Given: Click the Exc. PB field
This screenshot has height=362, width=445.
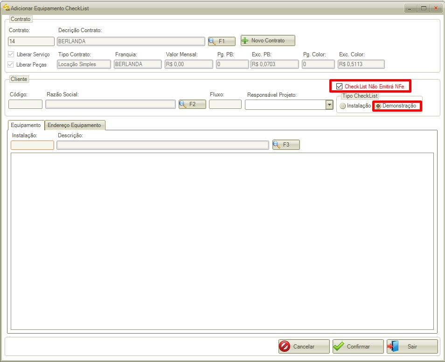Looking at the screenshot, I should [275, 64].
